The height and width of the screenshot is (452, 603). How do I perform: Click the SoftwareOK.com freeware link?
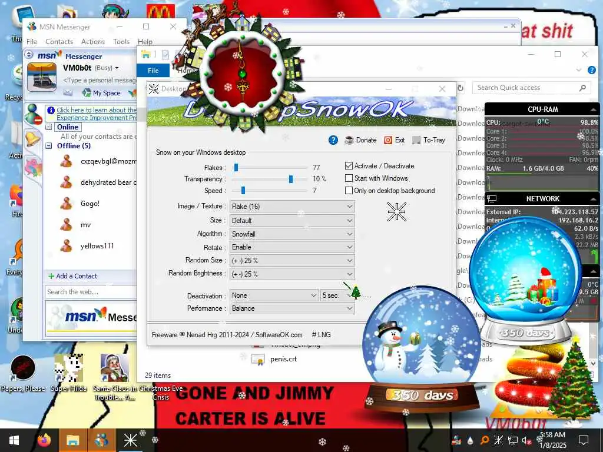[x=279, y=335]
